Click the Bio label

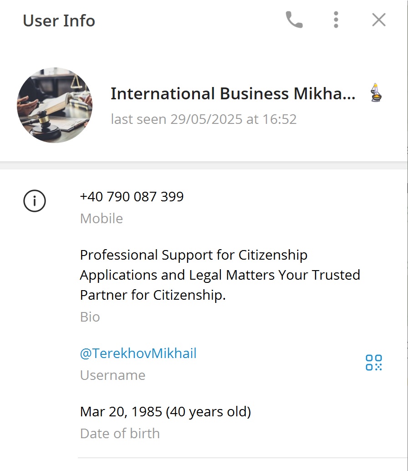point(90,317)
